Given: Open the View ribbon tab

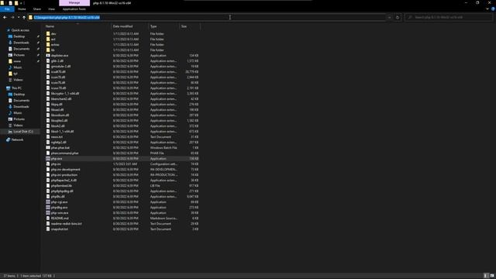Looking at the screenshot, I should [x=52, y=9].
